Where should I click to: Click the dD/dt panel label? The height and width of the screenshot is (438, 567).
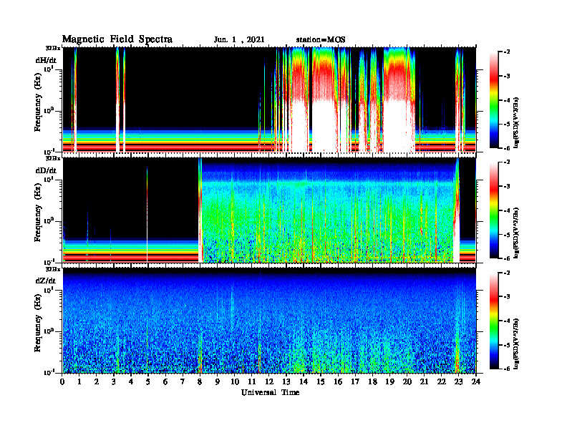[x=46, y=170]
